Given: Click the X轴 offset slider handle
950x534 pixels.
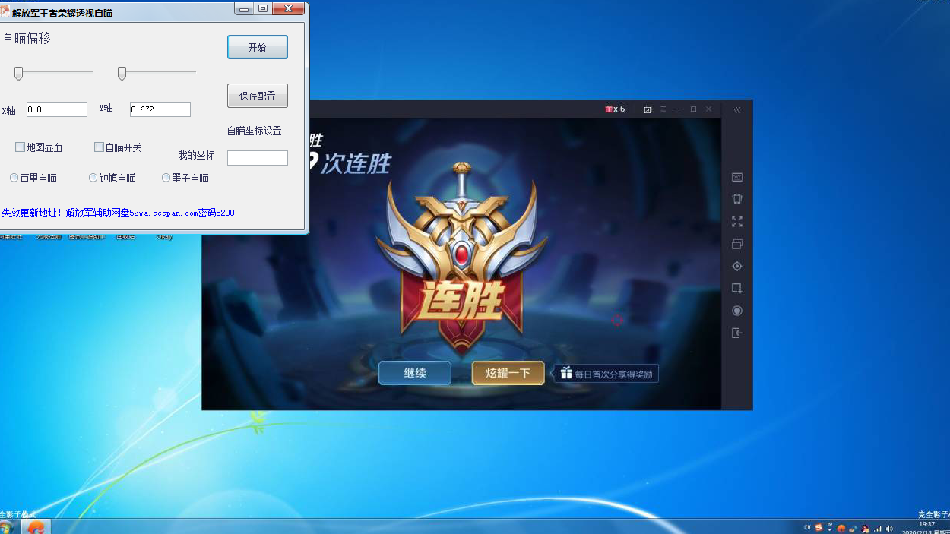Looking at the screenshot, I should tap(19, 73).
